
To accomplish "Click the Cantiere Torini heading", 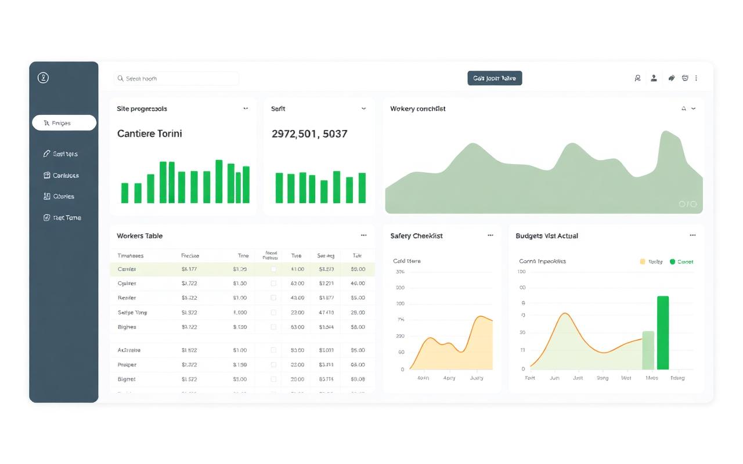I will [x=149, y=133].
